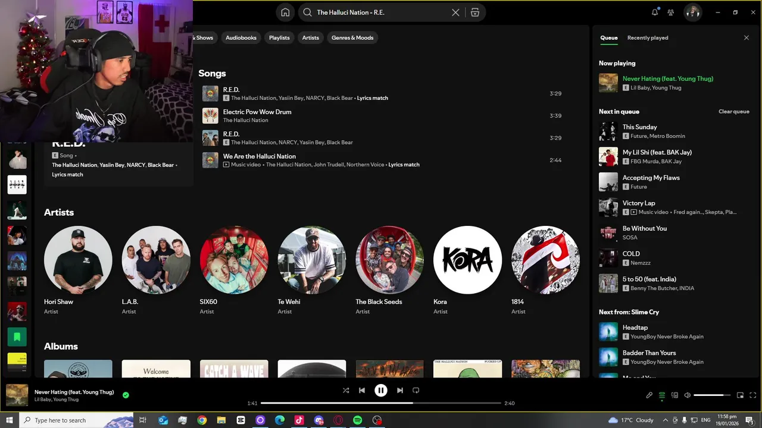Filter results by Audiobooks
Screen dimensions: 762x428
(x=241, y=37)
